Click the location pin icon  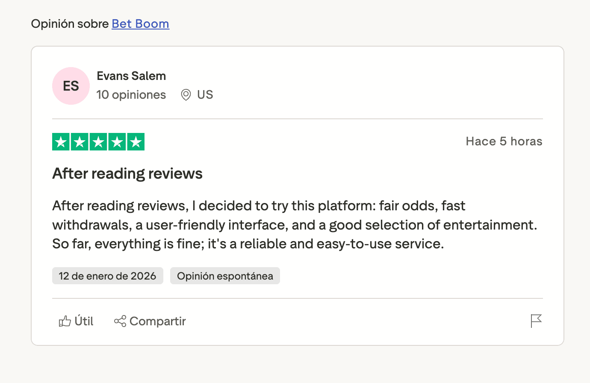(x=186, y=94)
